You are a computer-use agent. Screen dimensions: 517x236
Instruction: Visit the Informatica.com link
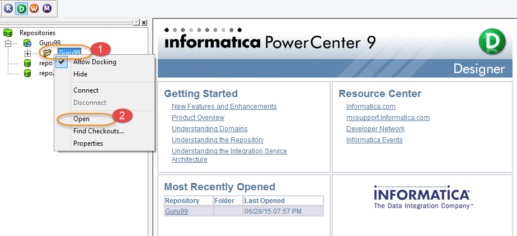(x=371, y=107)
